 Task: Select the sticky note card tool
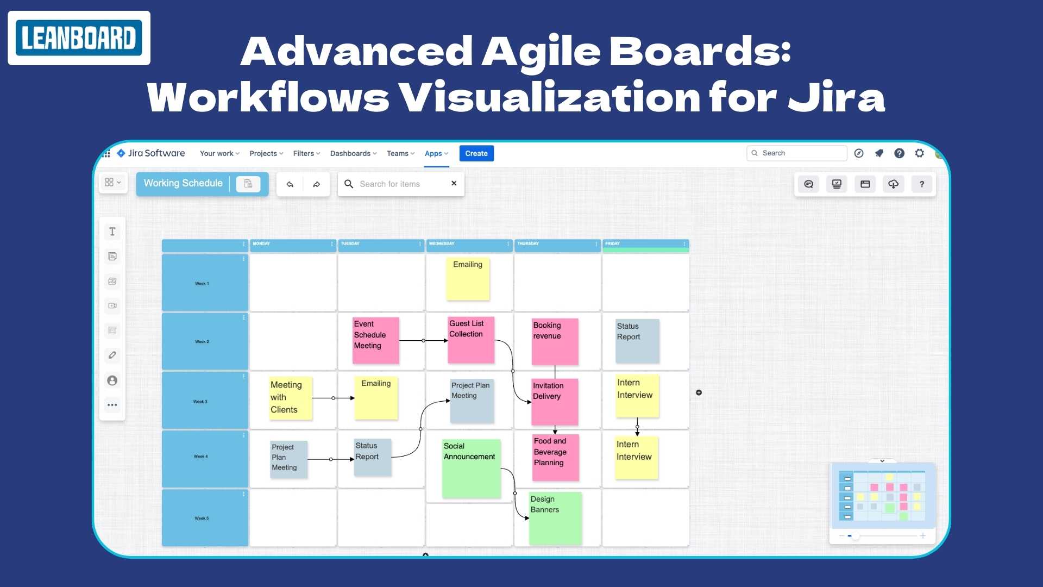tap(112, 256)
